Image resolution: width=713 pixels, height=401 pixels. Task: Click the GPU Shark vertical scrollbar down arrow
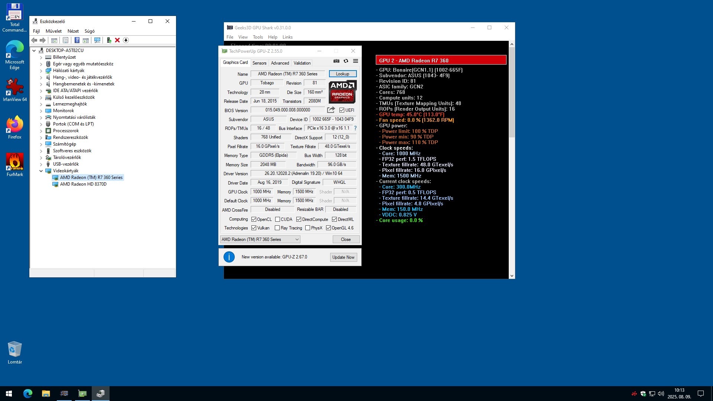click(512, 276)
